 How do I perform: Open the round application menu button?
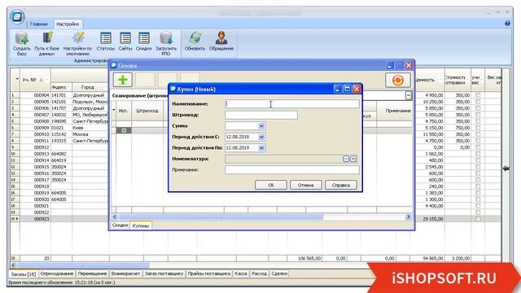(17, 16)
